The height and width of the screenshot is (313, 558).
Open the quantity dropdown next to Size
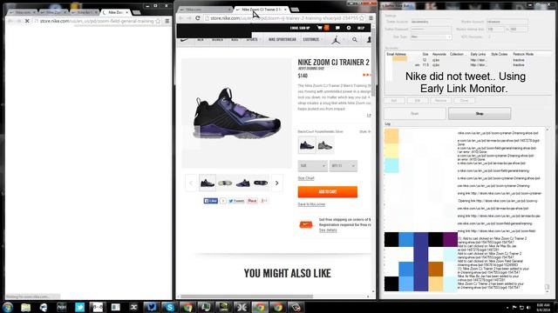pos(343,166)
